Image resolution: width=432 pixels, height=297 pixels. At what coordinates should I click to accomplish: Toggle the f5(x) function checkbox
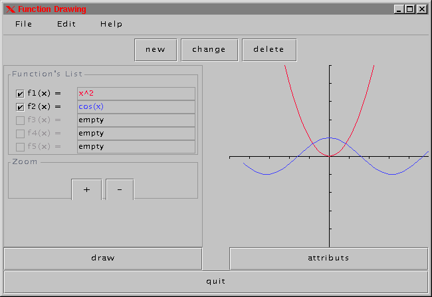pos(20,147)
